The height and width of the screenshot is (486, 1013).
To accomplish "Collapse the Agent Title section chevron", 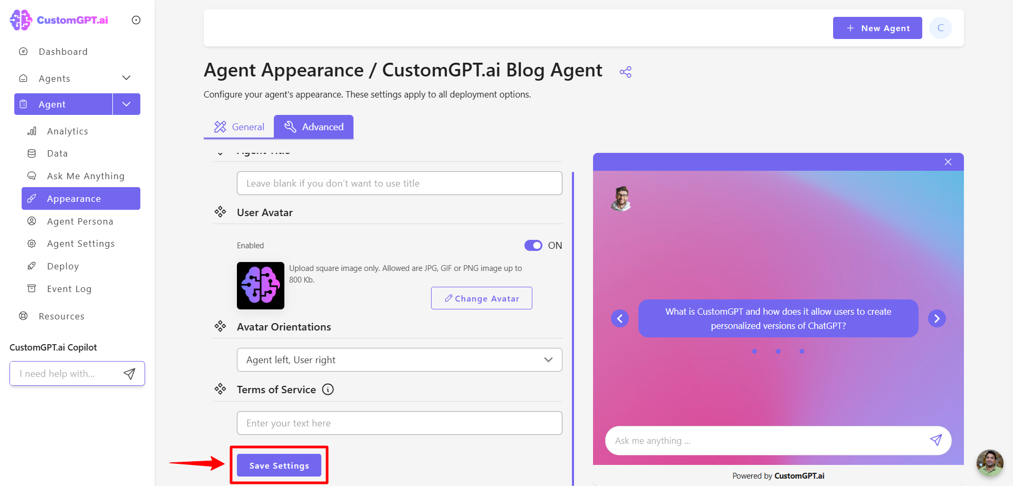I will [x=220, y=153].
